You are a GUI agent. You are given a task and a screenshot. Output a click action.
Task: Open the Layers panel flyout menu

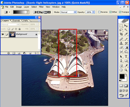(39, 20)
